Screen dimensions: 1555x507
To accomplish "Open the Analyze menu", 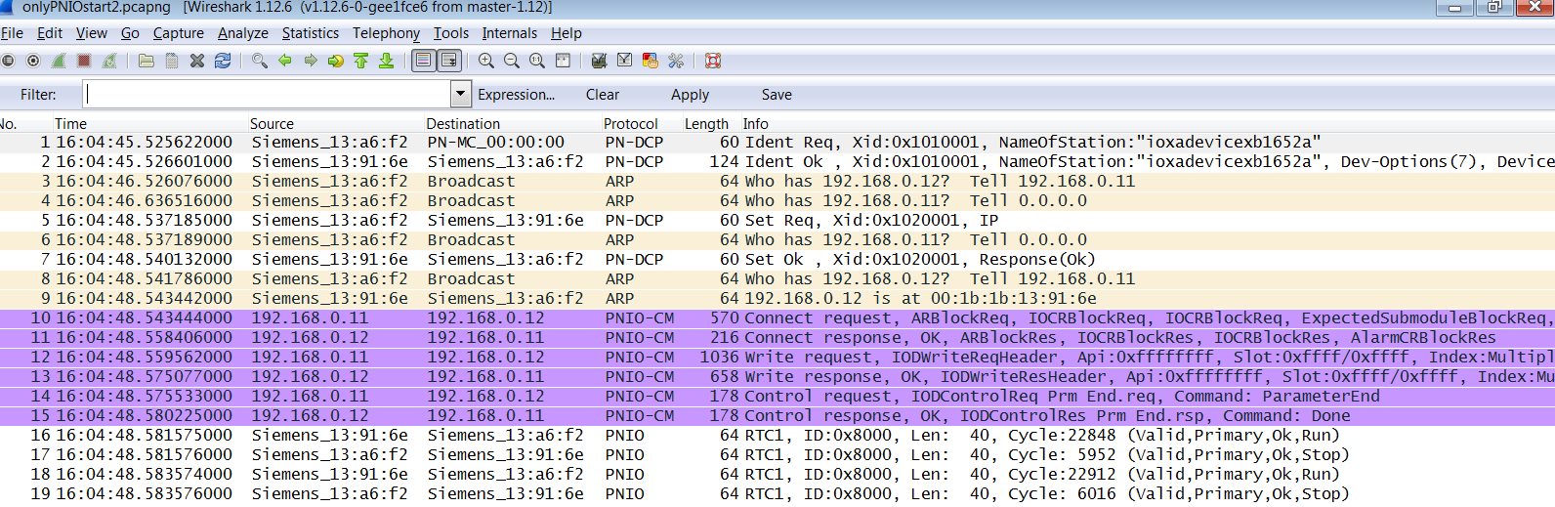I will point(243,33).
